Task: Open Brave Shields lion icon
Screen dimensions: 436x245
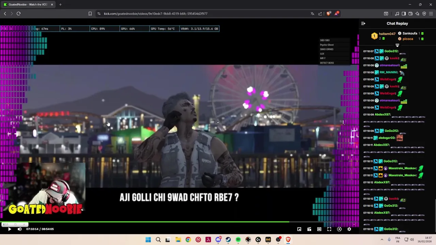Action: point(328,14)
